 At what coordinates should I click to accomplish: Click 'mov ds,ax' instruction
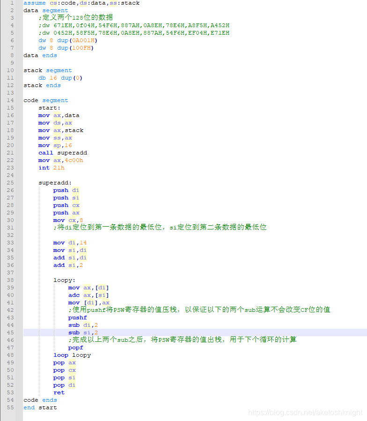click(x=55, y=123)
